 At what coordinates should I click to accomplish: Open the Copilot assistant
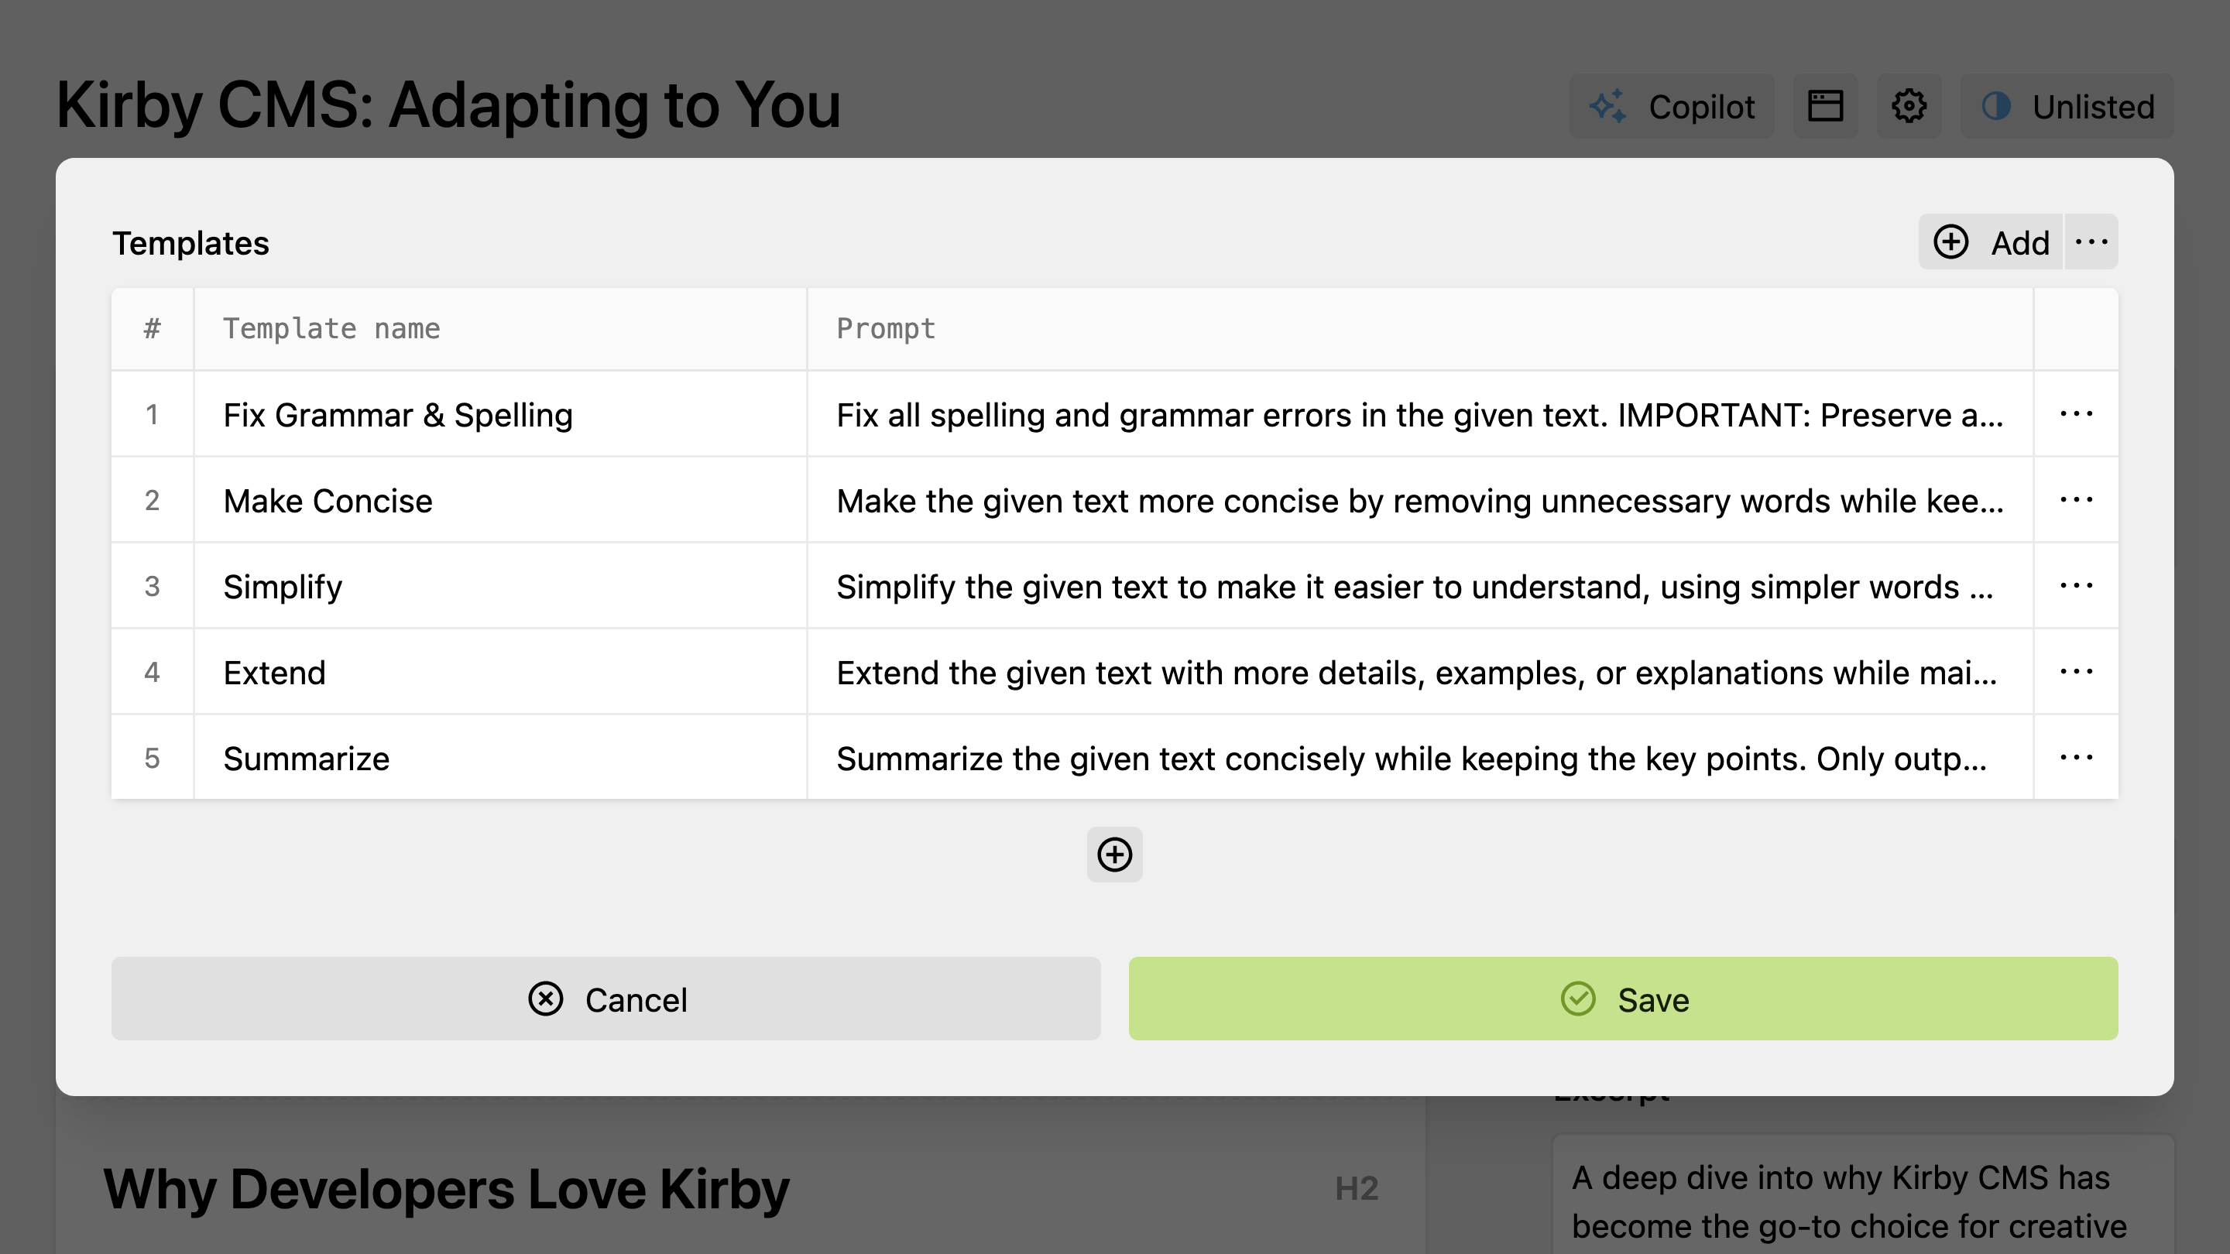[1671, 107]
